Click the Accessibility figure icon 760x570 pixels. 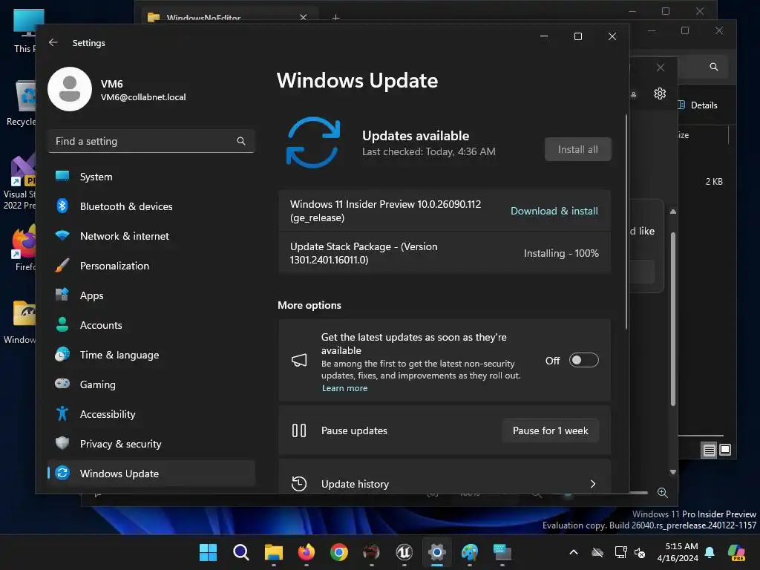62,413
